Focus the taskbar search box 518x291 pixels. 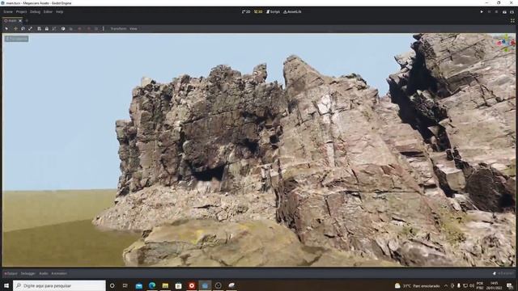tap(59, 285)
